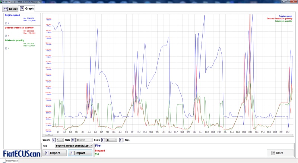This screenshot has width=298, height=163.
Task: Click the F11 icon on the Select tab
Action: pos(6,8)
